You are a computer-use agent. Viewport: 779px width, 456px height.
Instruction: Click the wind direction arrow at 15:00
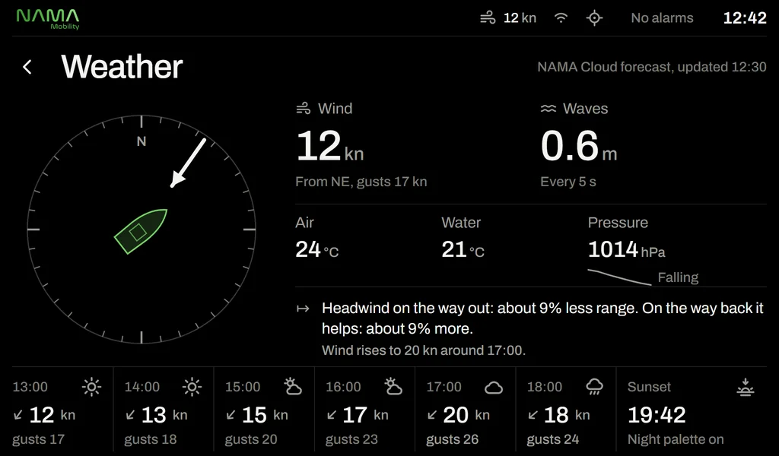pos(231,415)
